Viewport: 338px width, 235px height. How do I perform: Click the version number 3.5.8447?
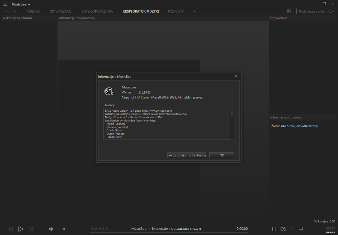point(145,92)
